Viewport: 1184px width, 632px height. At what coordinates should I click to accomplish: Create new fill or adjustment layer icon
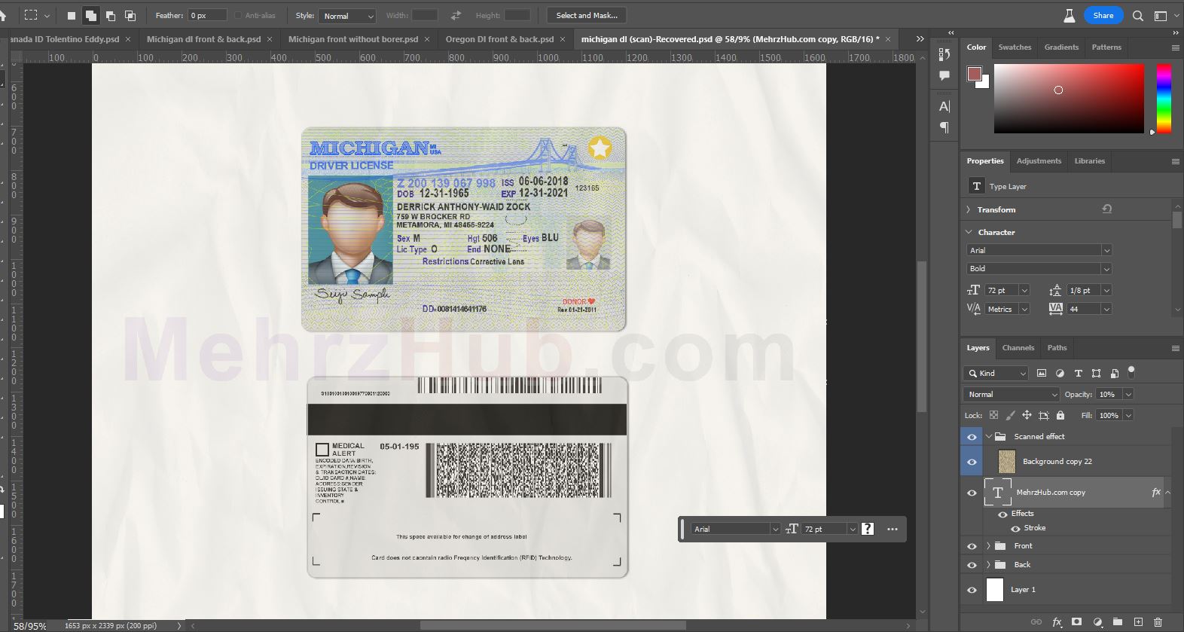[x=1097, y=621]
